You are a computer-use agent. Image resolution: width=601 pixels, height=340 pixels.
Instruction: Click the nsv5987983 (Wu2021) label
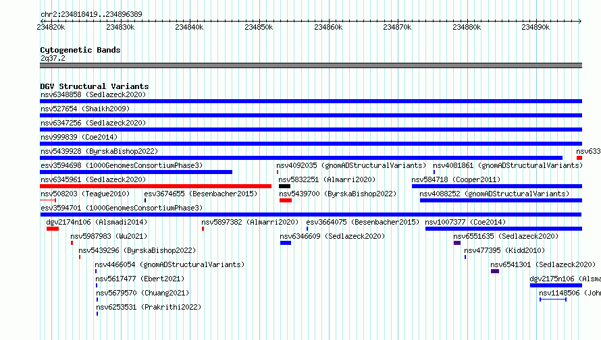pyautogui.click(x=109, y=236)
